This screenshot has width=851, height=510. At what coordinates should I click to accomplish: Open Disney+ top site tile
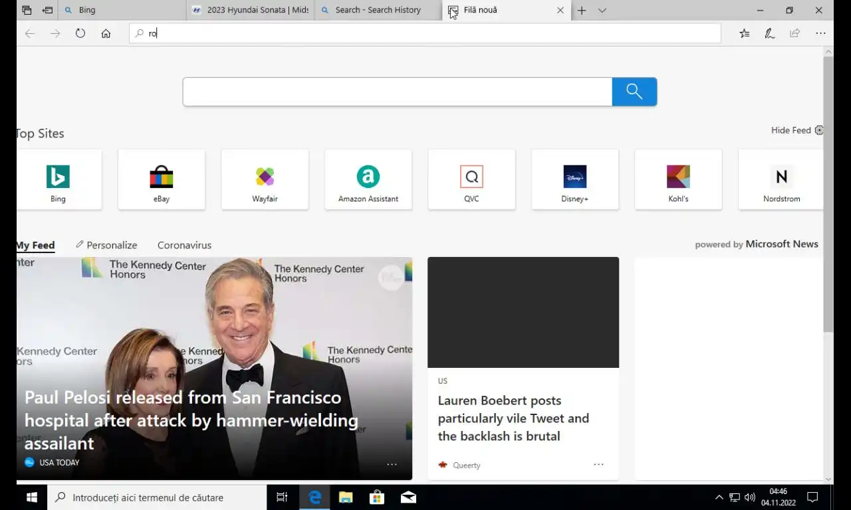pyautogui.click(x=575, y=179)
